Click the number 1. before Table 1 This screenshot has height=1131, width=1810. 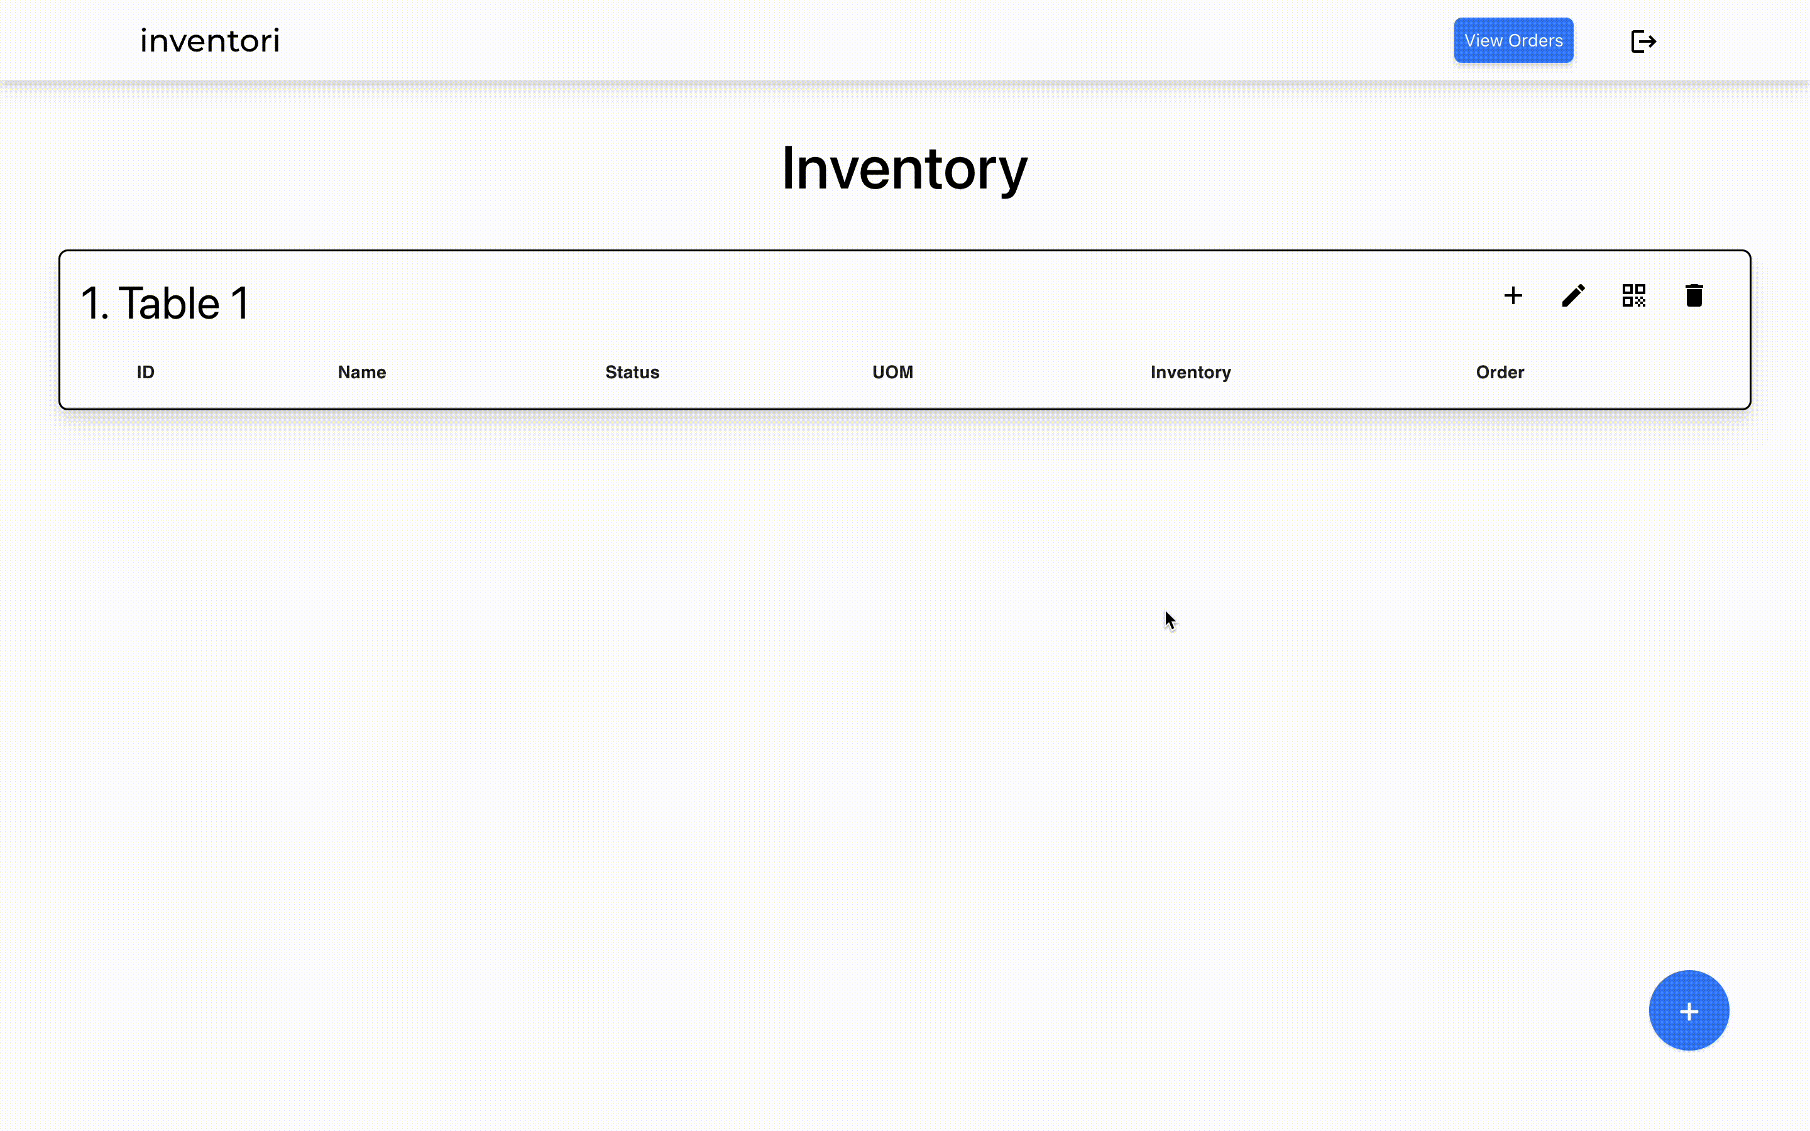[94, 303]
